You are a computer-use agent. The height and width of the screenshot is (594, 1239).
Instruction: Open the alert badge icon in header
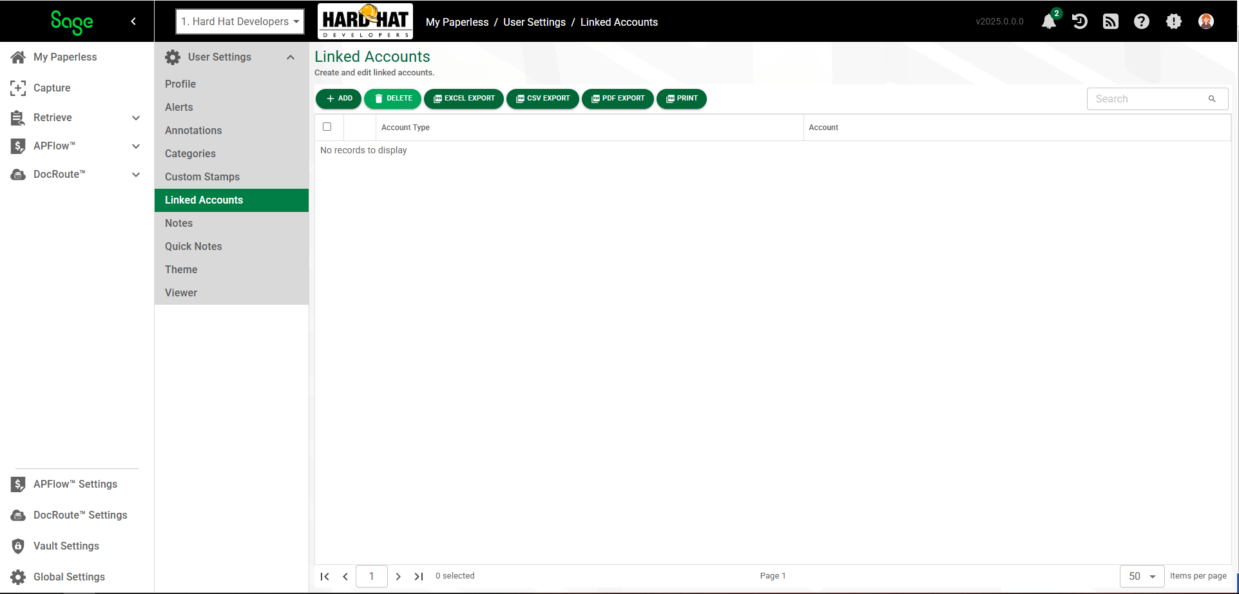pos(1174,21)
